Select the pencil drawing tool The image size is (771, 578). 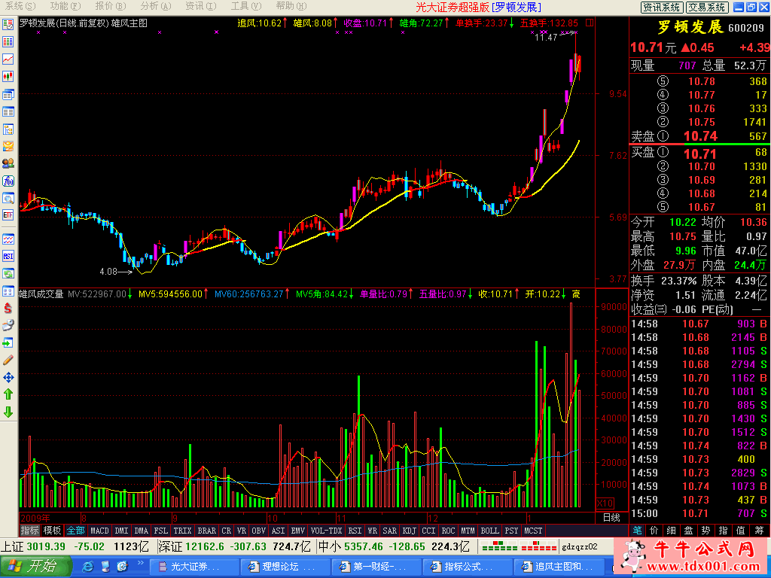tap(8, 360)
